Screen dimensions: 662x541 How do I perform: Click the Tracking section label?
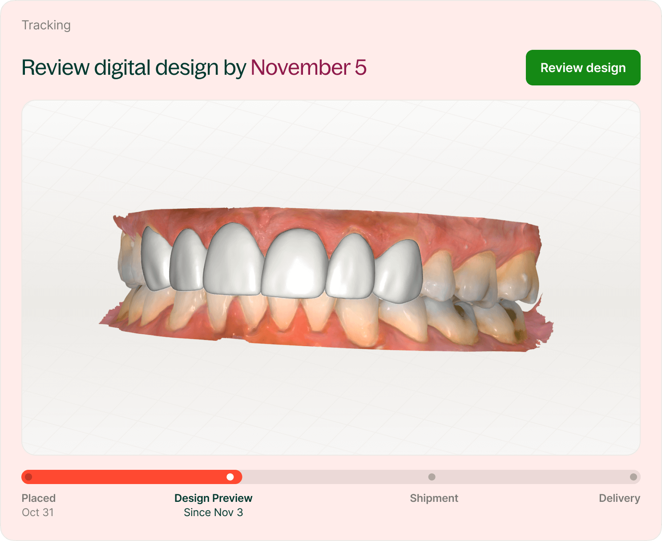(46, 25)
